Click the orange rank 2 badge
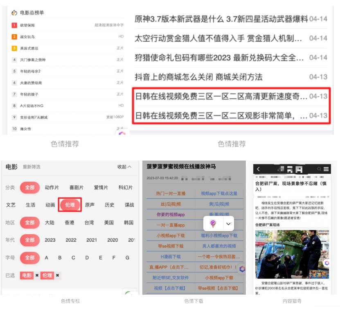340x309 pixels. (x=14, y=37)
